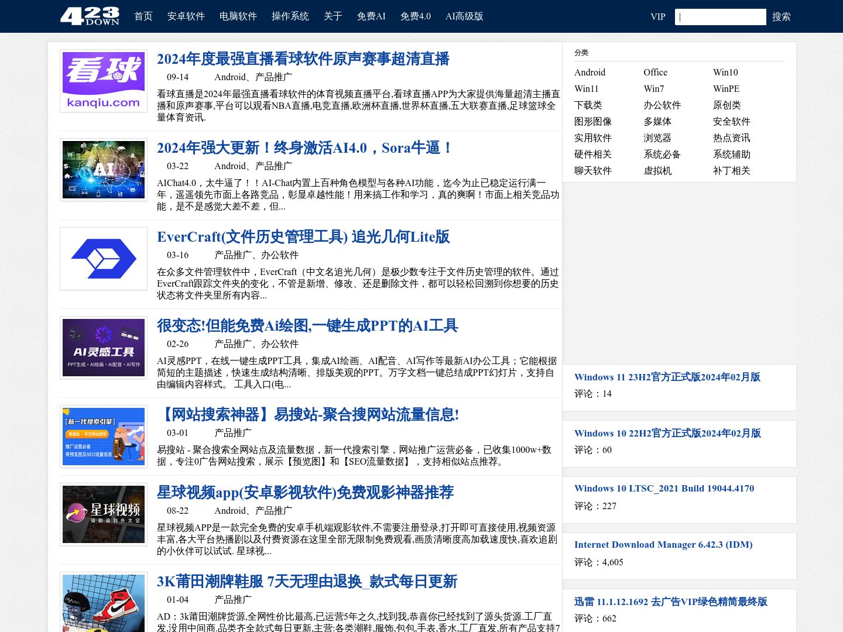Viewport: 843px width, 632px height.
Task: Open the 免费4.0 navigation item
Action: coord(416,16)
